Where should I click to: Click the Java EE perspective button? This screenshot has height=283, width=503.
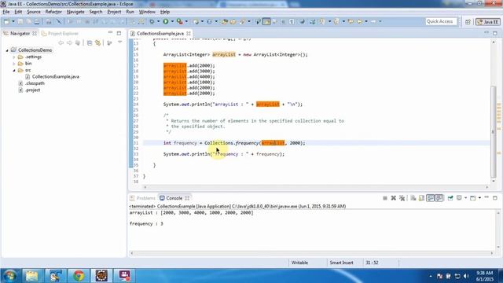tap(487, 22)
